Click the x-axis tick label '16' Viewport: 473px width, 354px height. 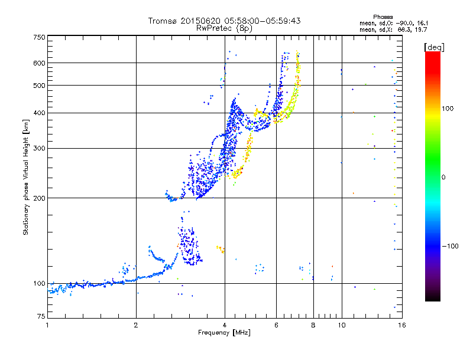coord(402,325)
